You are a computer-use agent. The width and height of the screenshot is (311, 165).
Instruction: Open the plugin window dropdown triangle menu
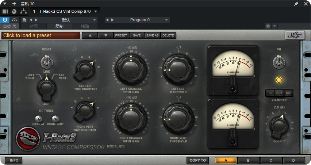[5, 4]
